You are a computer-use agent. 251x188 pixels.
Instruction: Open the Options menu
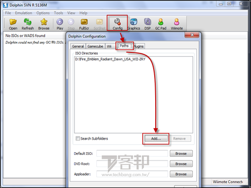(43, 13)
